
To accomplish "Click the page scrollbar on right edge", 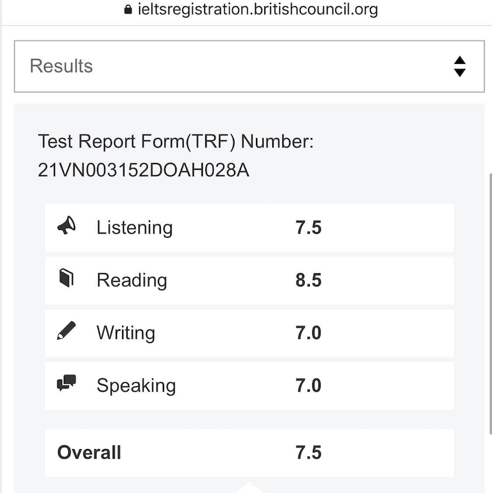I will click(490, 303).
